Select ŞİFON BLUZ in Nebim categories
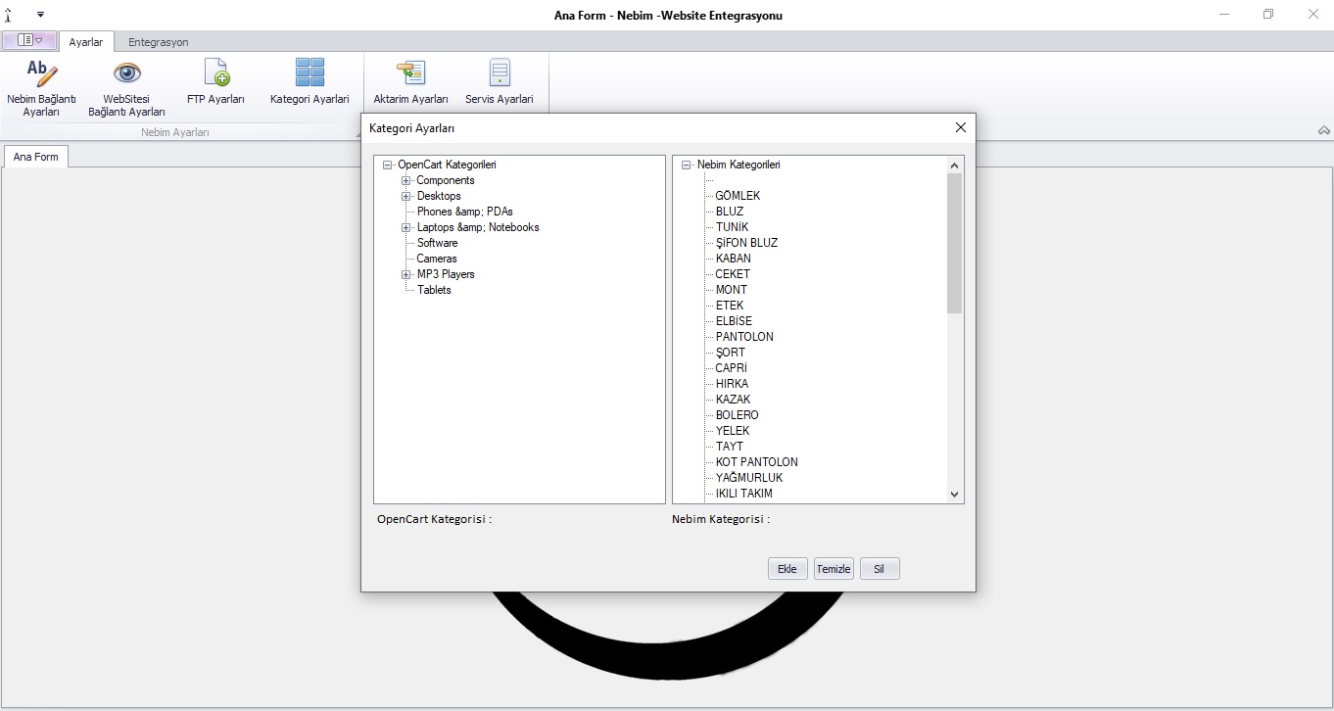 [x=746, y=243]
